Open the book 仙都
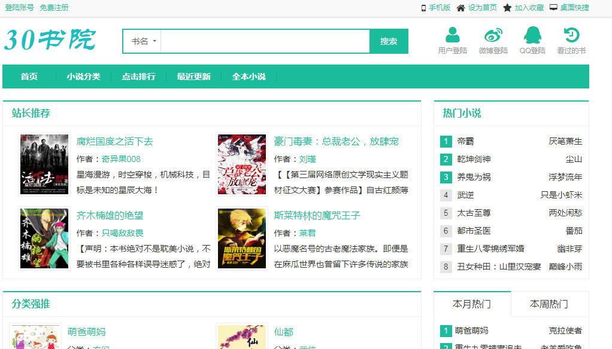 [x=284, y=332]
